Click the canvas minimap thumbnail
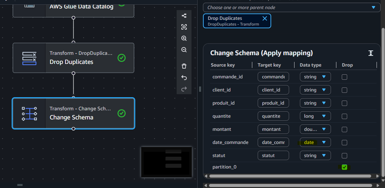The image size is (385, 188). (166, 162)
